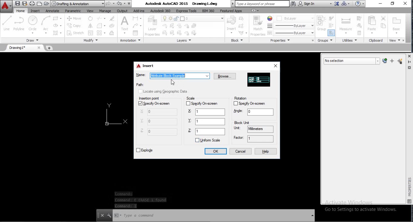The width and height of the screenshot is (413, 222).
Task: Click Match Properties icon
Action: [258, 26]
